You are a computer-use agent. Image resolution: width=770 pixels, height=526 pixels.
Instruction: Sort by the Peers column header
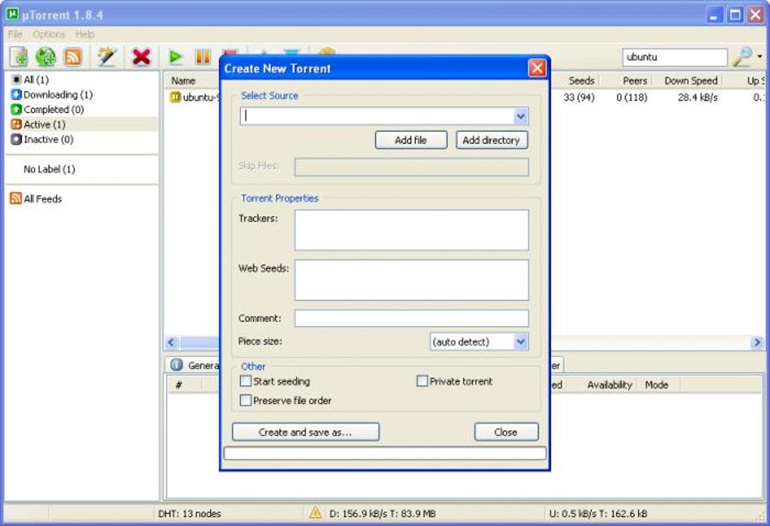tap(635, 81)
